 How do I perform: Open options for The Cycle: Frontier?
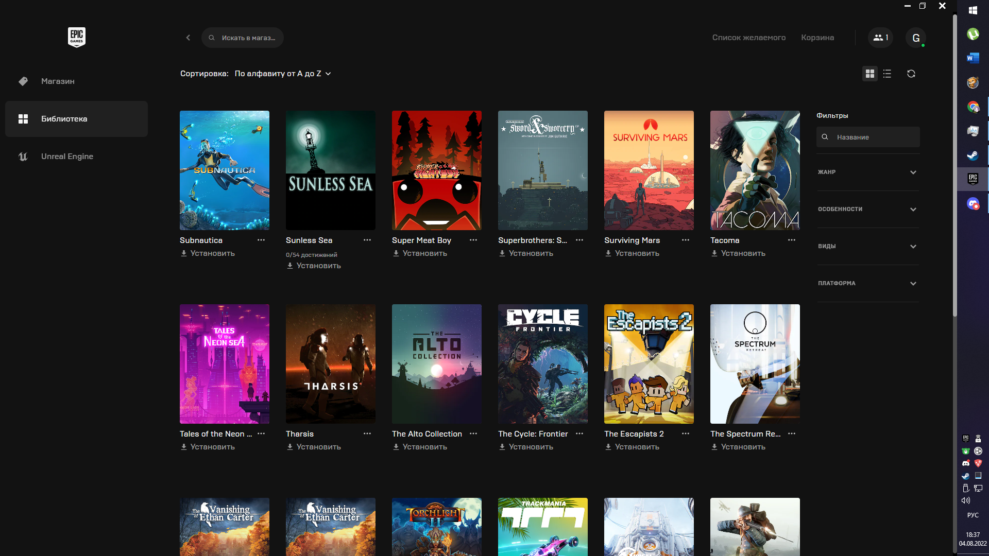[x=579, y=434]
